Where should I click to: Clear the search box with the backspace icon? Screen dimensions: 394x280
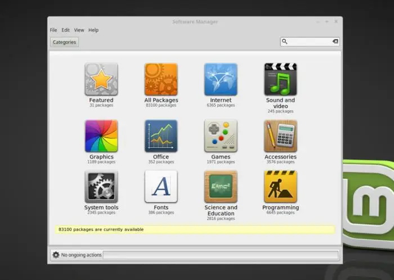click(335, 42)
